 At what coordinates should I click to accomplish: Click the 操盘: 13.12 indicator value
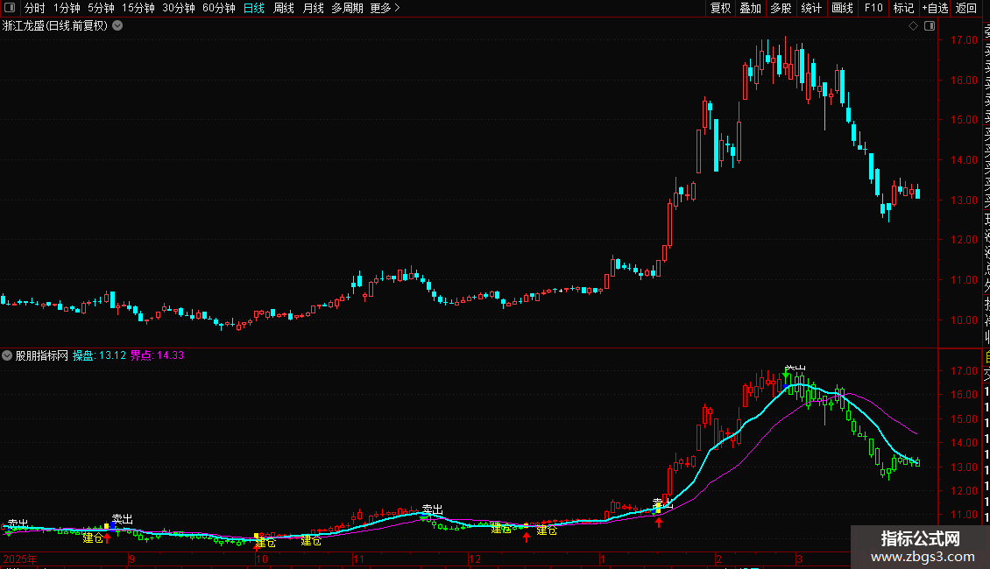tap(99, 355)
